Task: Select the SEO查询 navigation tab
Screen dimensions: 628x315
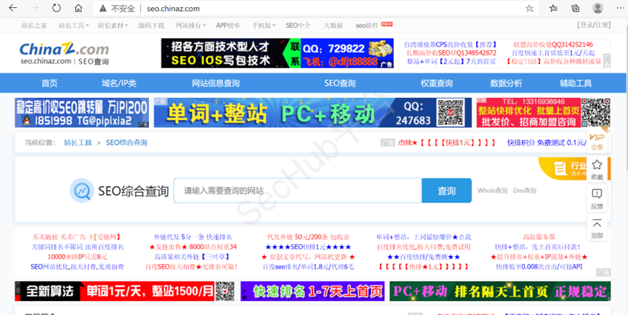Action: coord(339,83)
